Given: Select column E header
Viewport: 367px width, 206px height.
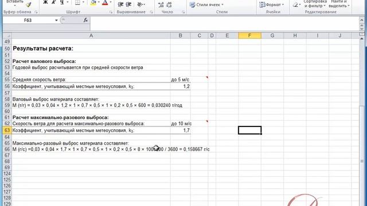Looking at the screenshot, I should pyautogui.click(x=227, y=35).
